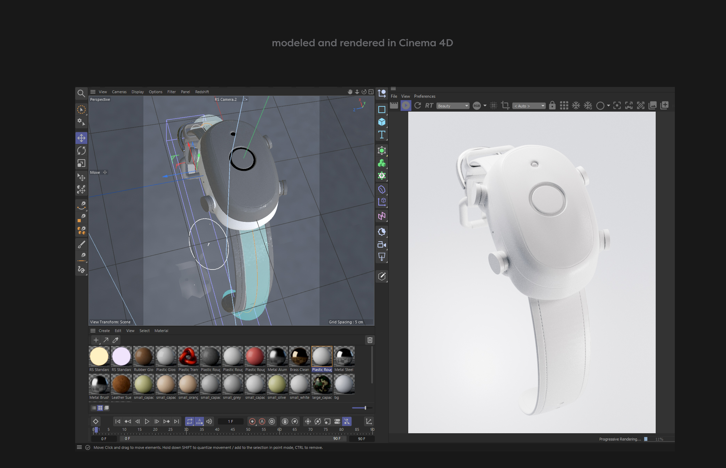Open keyframe settings gear icon
This screenshot has width=726, height=468.
click(x=272, y=421)
